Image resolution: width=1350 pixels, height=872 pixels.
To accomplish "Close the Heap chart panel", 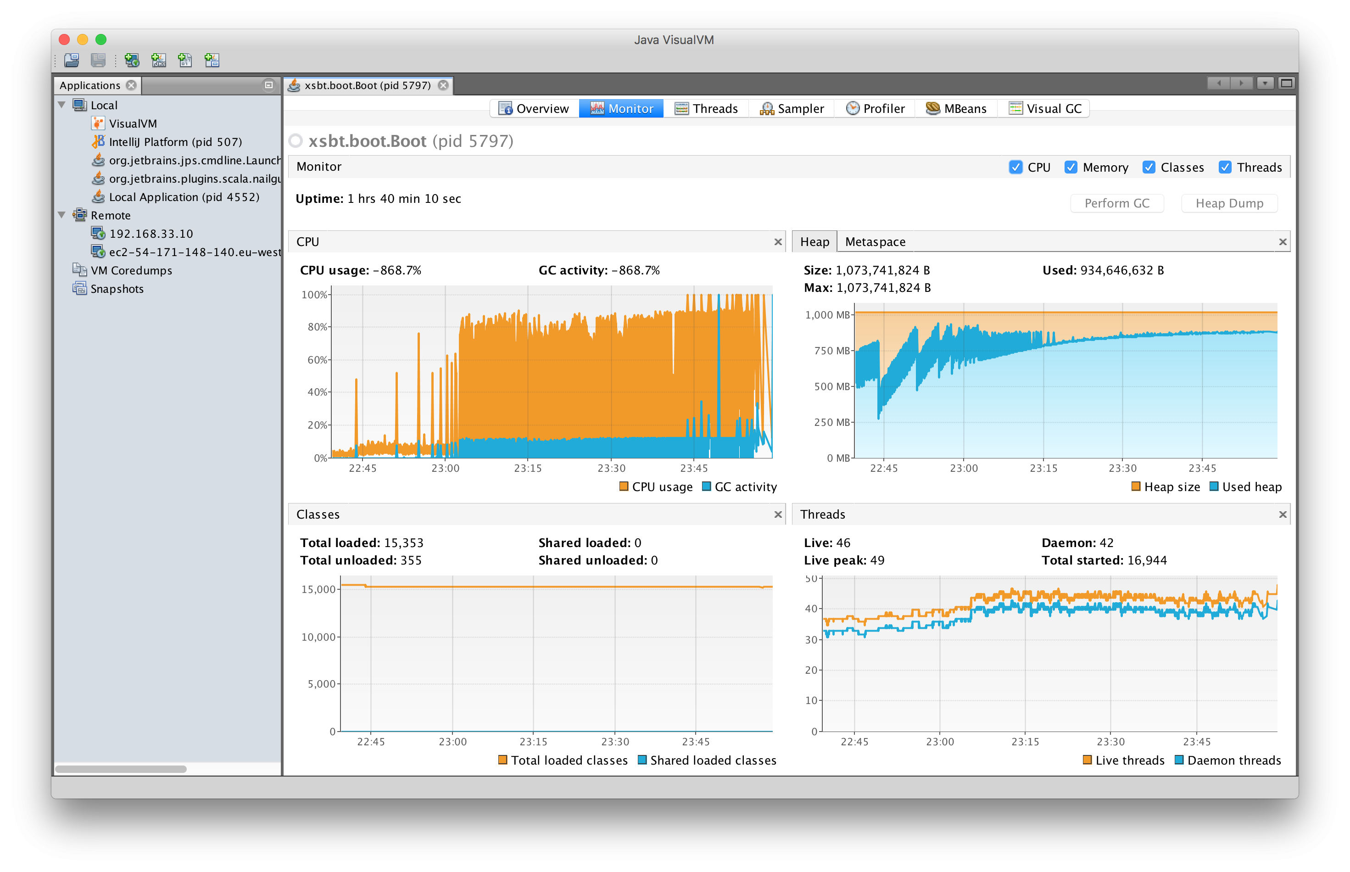I will 1283,242.
